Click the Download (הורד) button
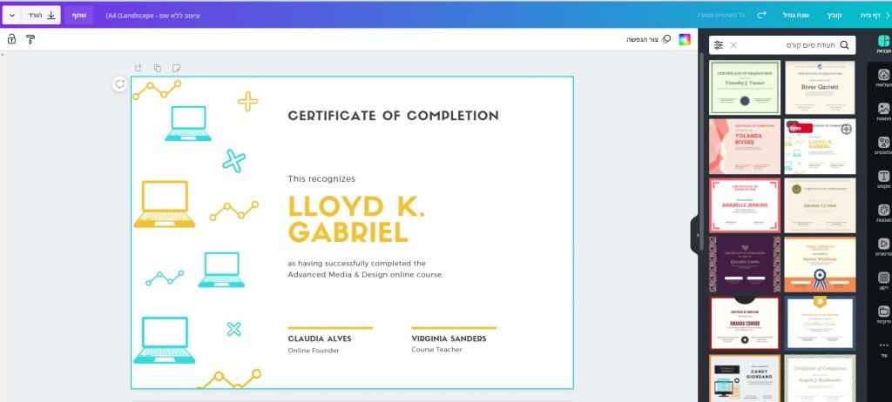 (x=42, y=15)
